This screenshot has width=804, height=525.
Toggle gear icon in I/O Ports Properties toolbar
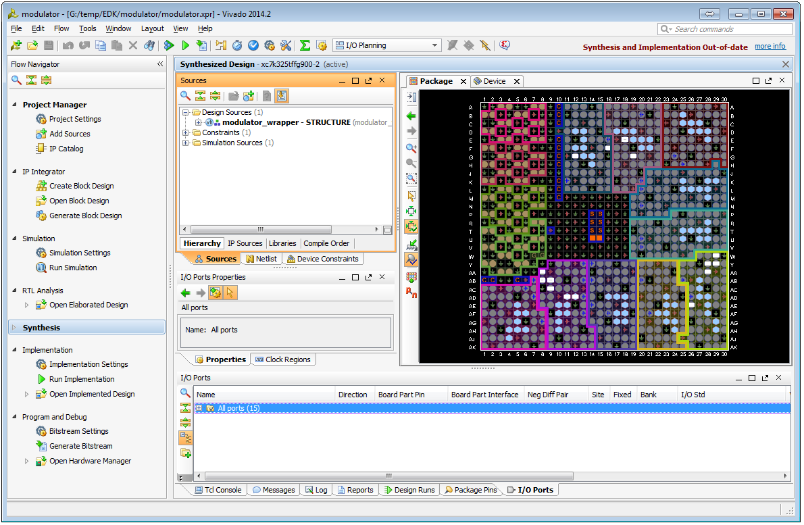pos(216,293)
